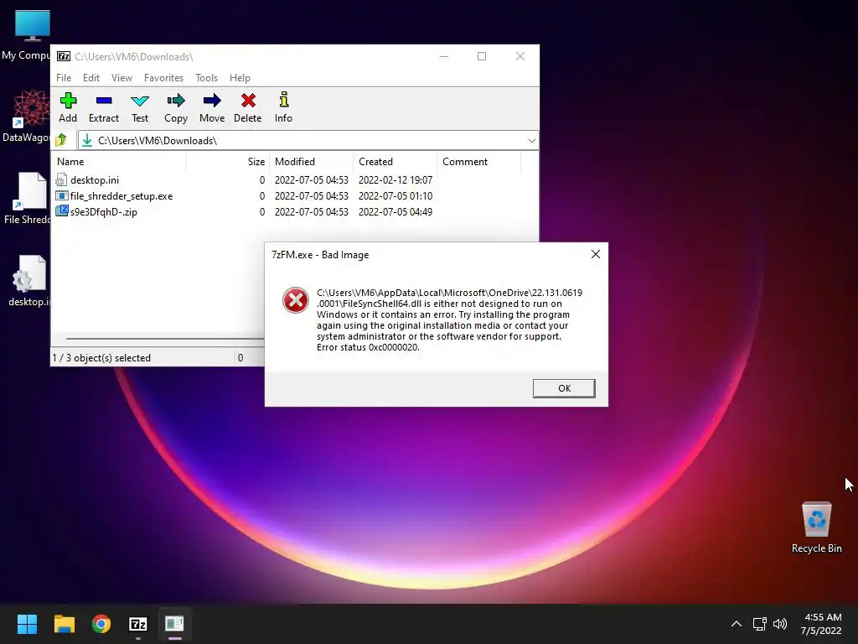Open the Windows Start button
Image resolution: width=858 pixels, height=644 pixels.
click(x=27, y=624)
